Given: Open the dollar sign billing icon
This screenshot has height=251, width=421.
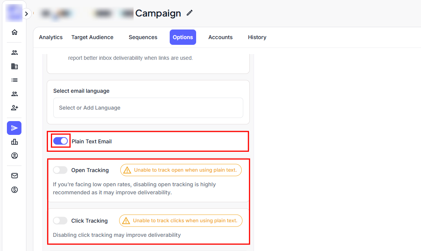Looking at the screenshot, I should (15, 189).
